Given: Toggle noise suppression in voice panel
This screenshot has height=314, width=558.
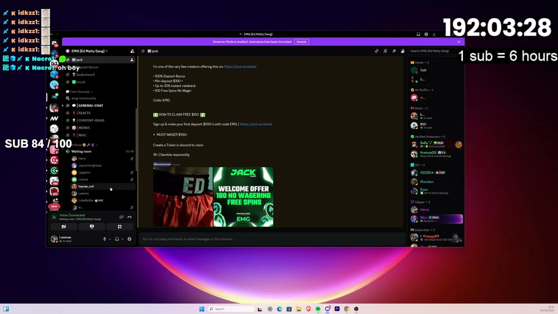Looking at the screenshot, I should (x=122, y=217).
